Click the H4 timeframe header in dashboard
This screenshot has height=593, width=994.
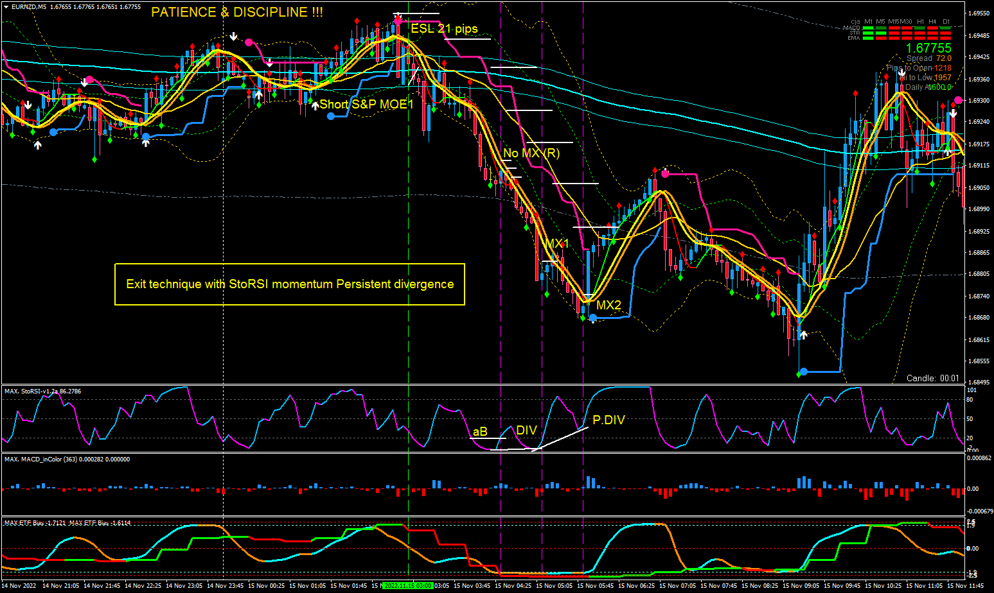(932, 22)
